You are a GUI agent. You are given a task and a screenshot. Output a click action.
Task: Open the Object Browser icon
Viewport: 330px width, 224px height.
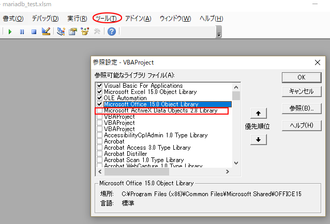pos(85,31)
